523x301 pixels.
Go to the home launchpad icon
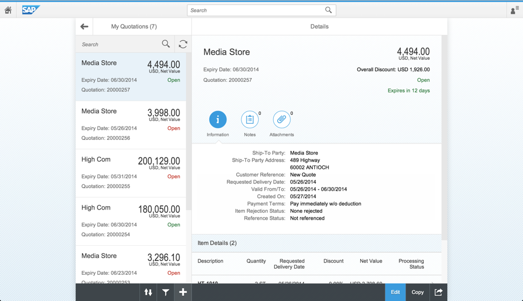pos(8,11)
